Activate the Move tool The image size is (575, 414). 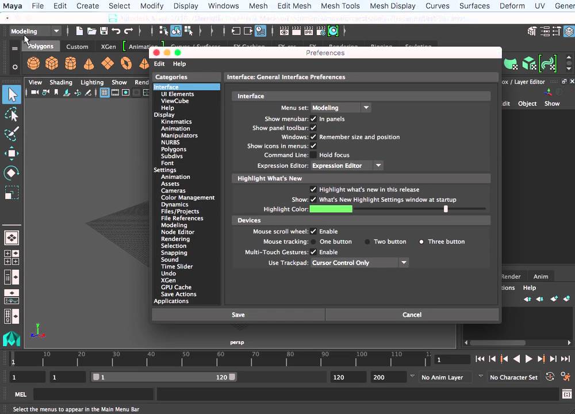(x=11, y=154)
